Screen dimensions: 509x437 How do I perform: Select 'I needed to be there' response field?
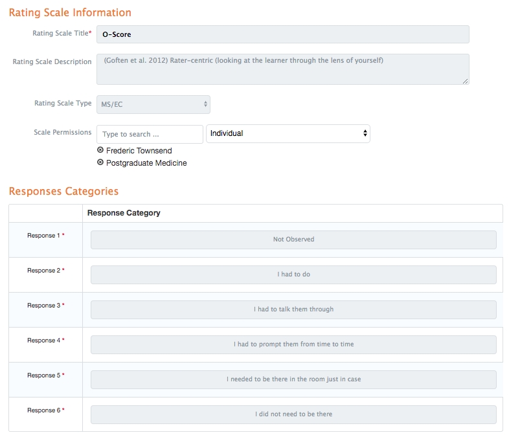click(x=293, y=379)
